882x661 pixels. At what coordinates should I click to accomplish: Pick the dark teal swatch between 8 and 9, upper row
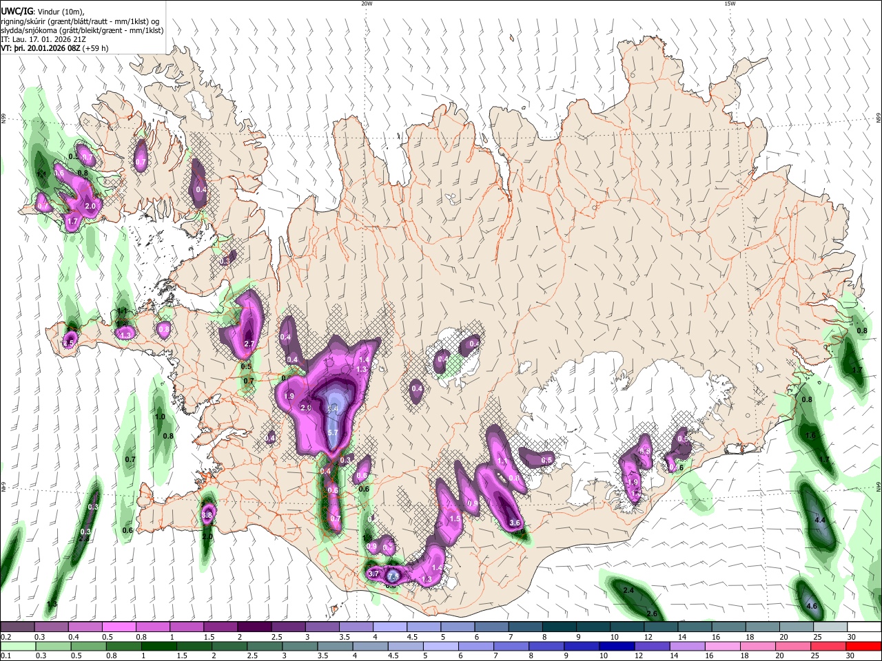coord(558,627)
